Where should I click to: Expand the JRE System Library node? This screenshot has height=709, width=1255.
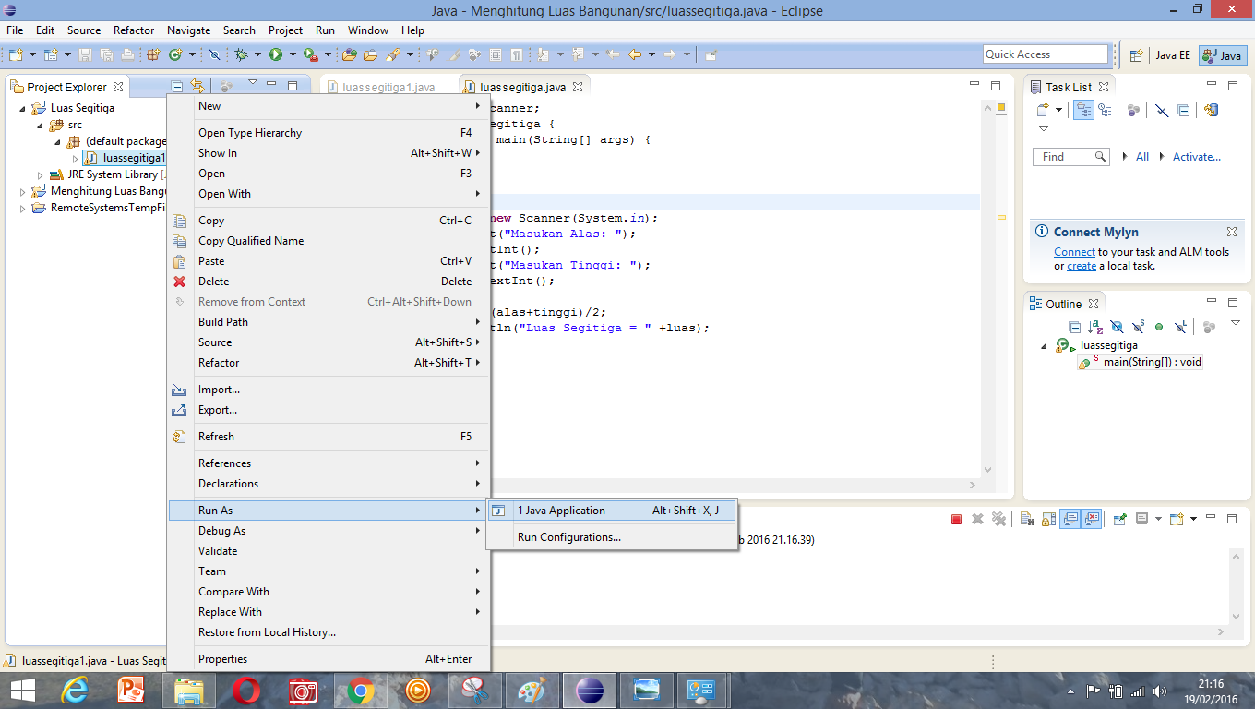coord(41,174)
